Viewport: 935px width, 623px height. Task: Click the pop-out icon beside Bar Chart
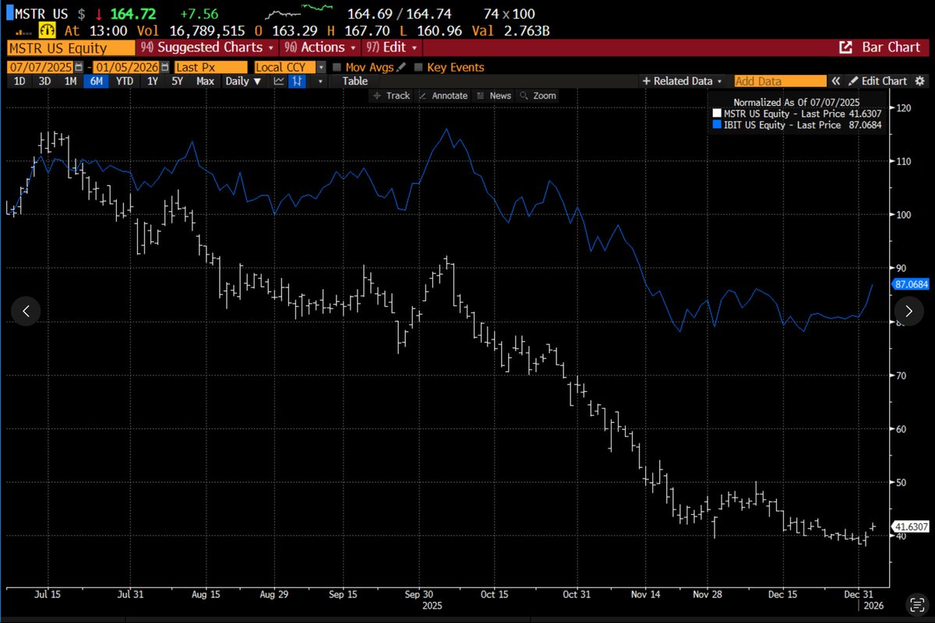pyautogui.click(x=845, y=48)
